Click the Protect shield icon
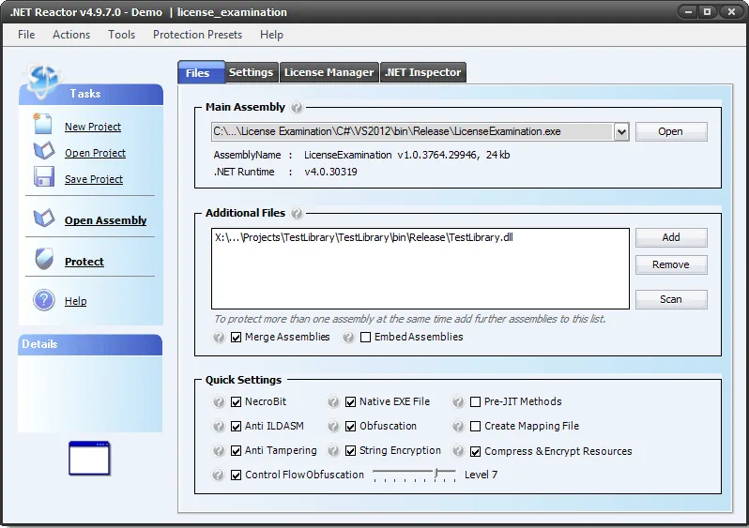 click(x=44, y=259)
